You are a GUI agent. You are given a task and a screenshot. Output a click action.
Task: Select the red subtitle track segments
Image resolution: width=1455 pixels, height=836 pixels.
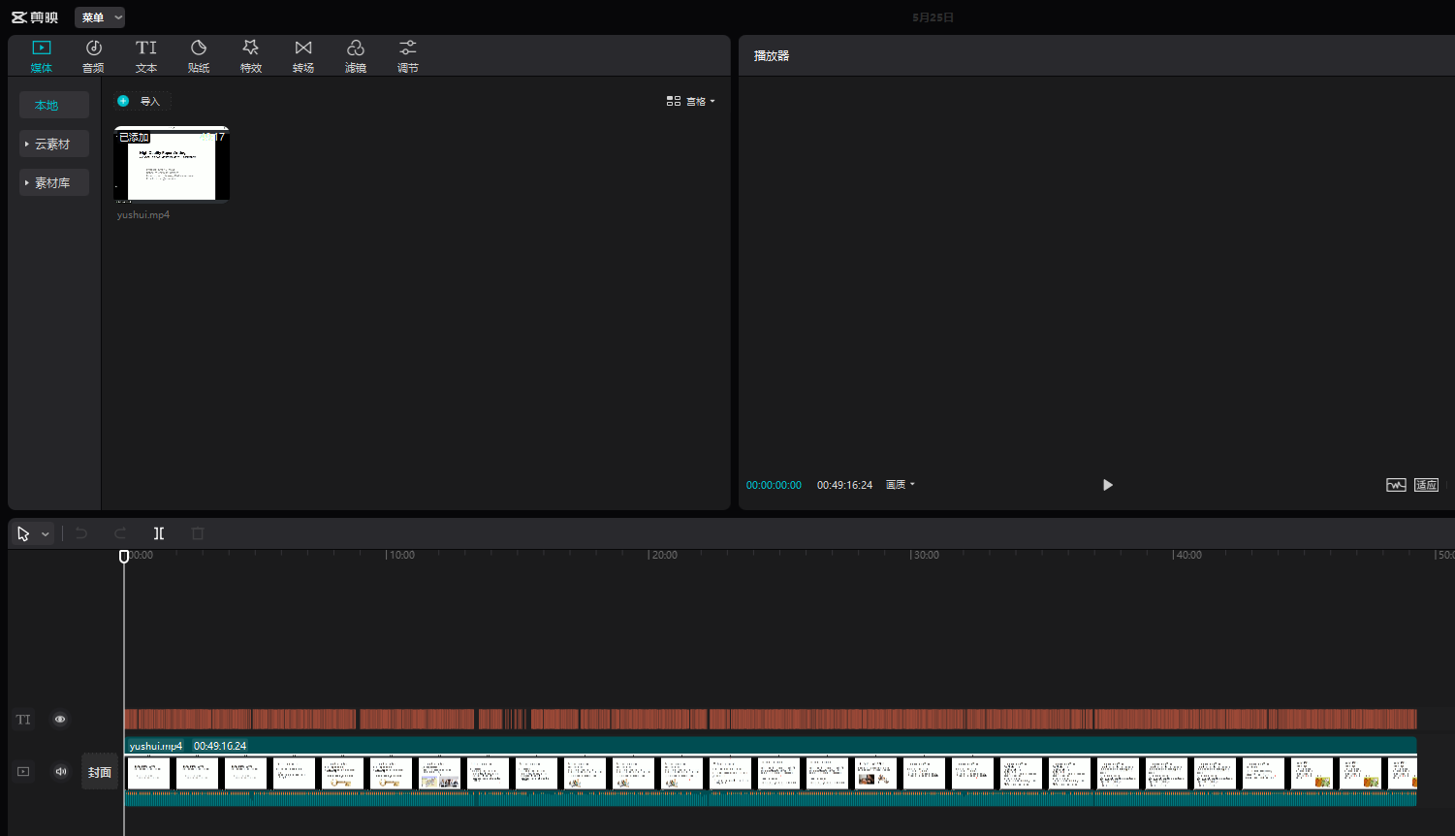[771, 719]
